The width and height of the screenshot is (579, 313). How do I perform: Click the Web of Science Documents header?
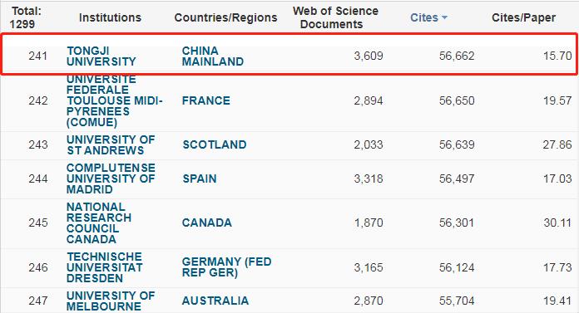click(x=335, y=17)
